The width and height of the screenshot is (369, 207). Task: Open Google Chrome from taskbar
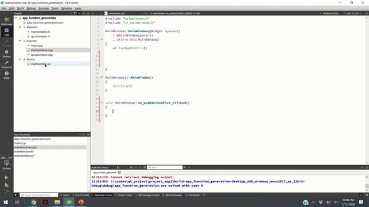tap(33, 202)
